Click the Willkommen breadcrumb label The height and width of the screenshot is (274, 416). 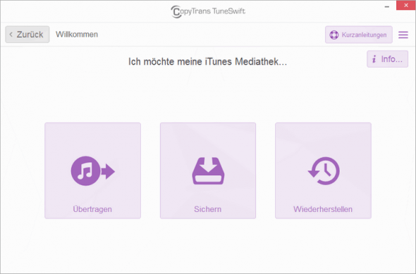77,35
